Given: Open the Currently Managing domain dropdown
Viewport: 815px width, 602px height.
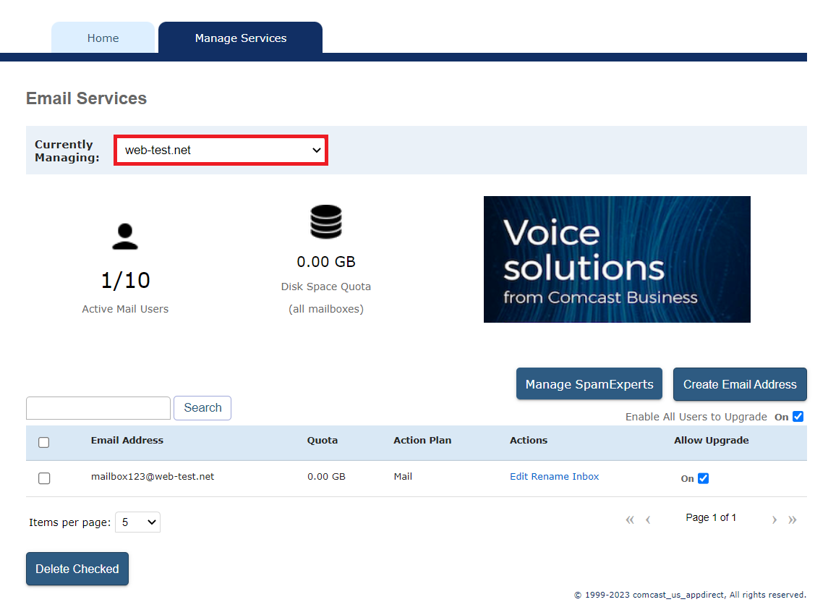Looking at the screenshot, I should pyautogui.click(x=221, y=150).
